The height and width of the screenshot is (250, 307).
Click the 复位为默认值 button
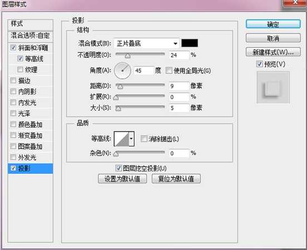click(176, 179)
